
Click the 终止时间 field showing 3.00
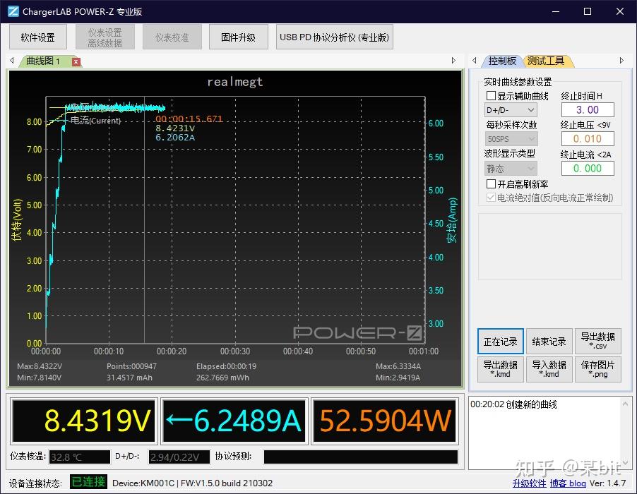588,109
